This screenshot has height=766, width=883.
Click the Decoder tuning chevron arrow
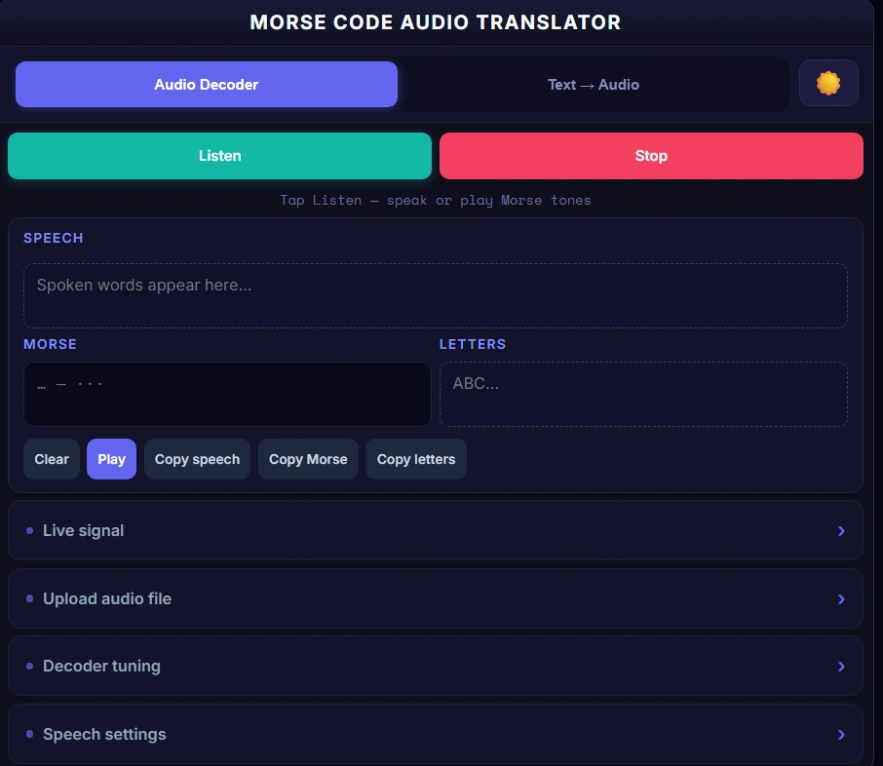pos(841,667)
